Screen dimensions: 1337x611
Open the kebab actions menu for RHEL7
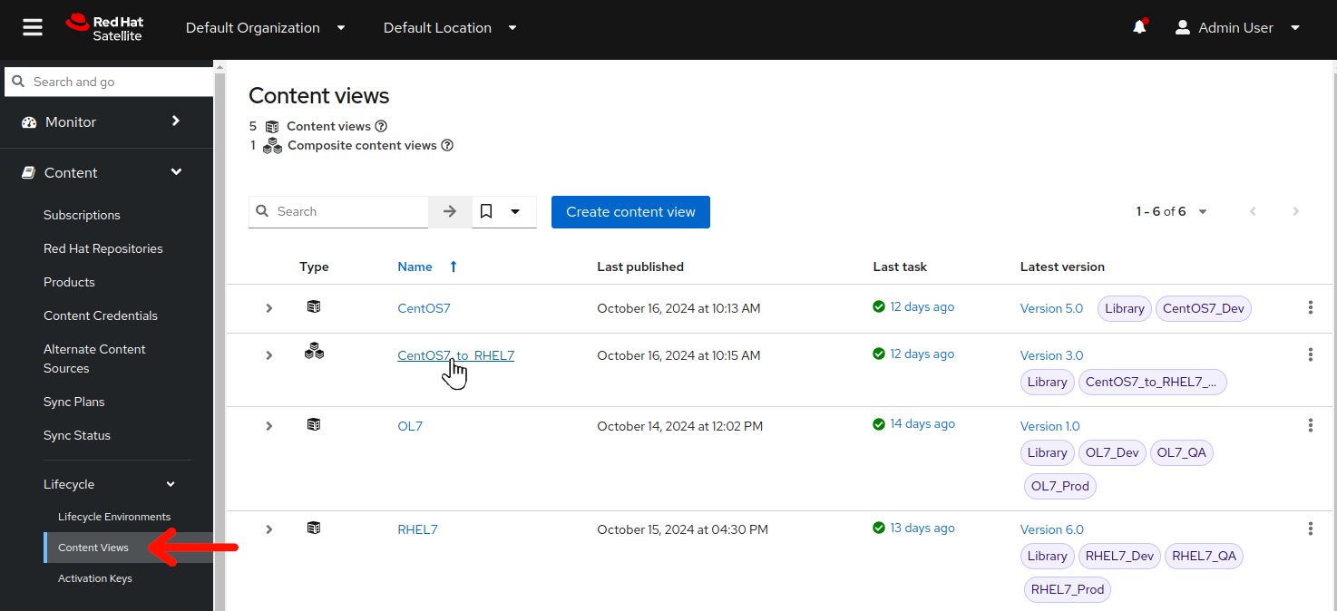tap(1310, 529)
